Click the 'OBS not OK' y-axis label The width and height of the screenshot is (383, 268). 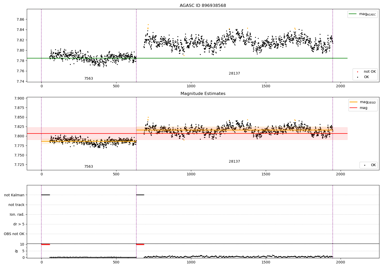coord(14,234)
